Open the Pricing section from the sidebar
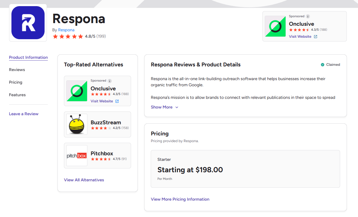Screen dimensions: 358x217 point(16,82)
